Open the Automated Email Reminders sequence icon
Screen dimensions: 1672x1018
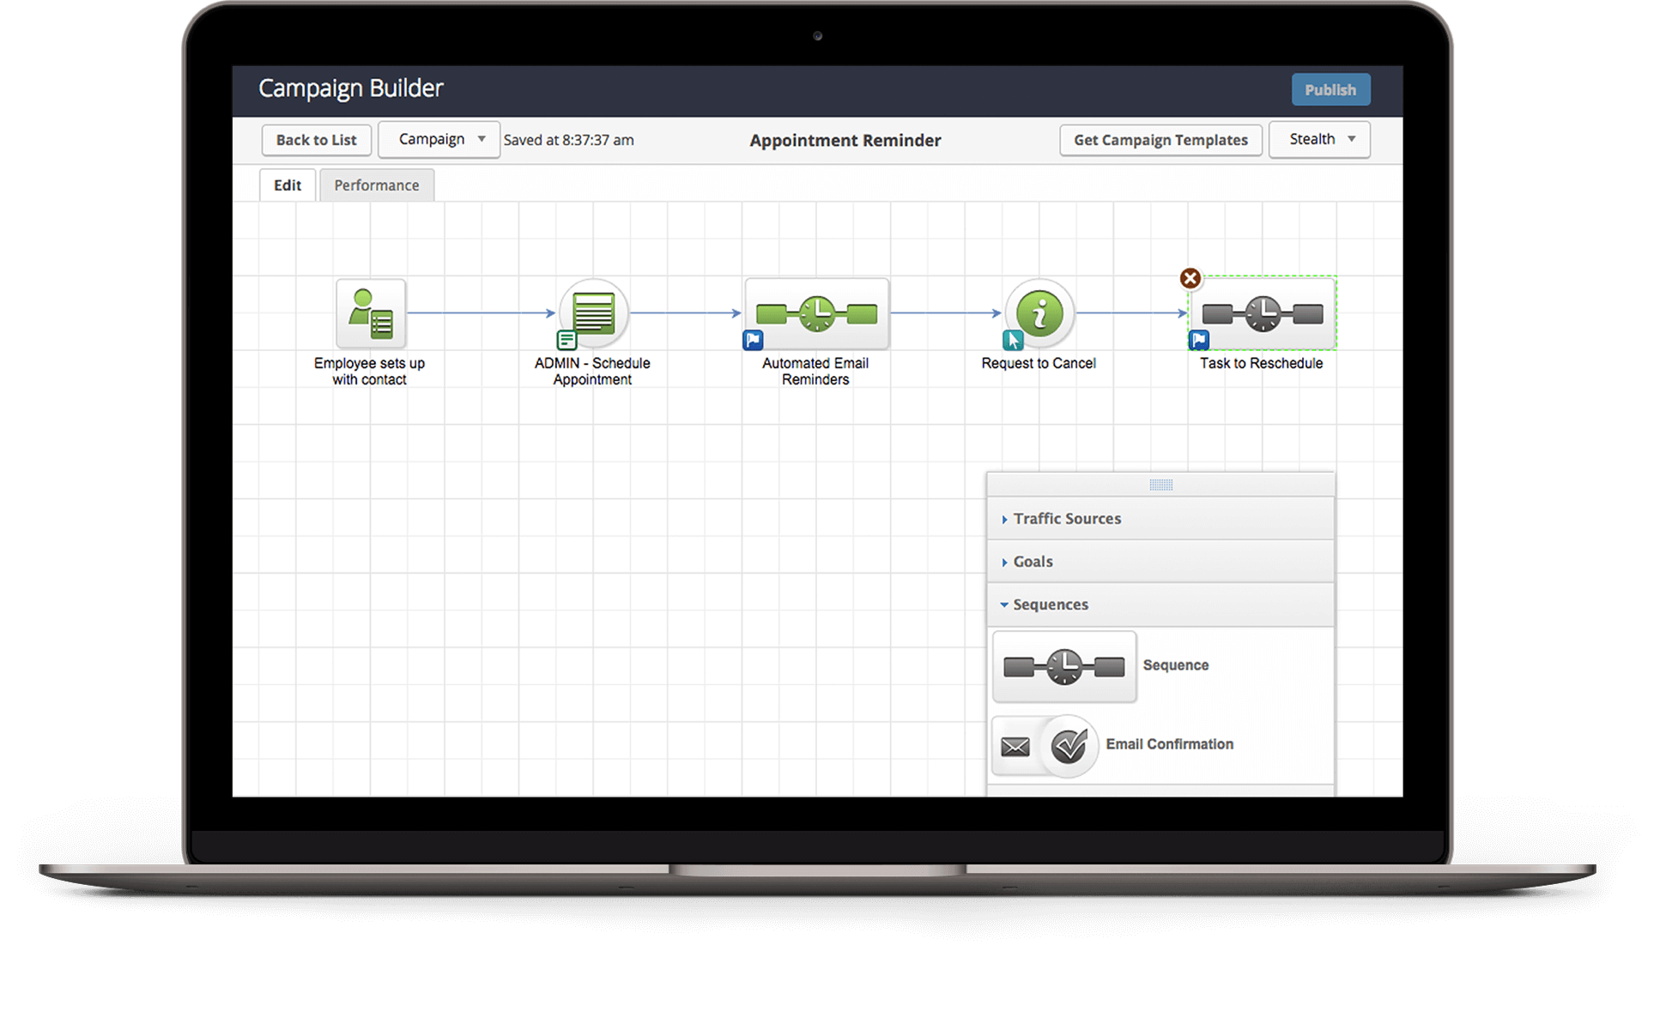[816, 314]
